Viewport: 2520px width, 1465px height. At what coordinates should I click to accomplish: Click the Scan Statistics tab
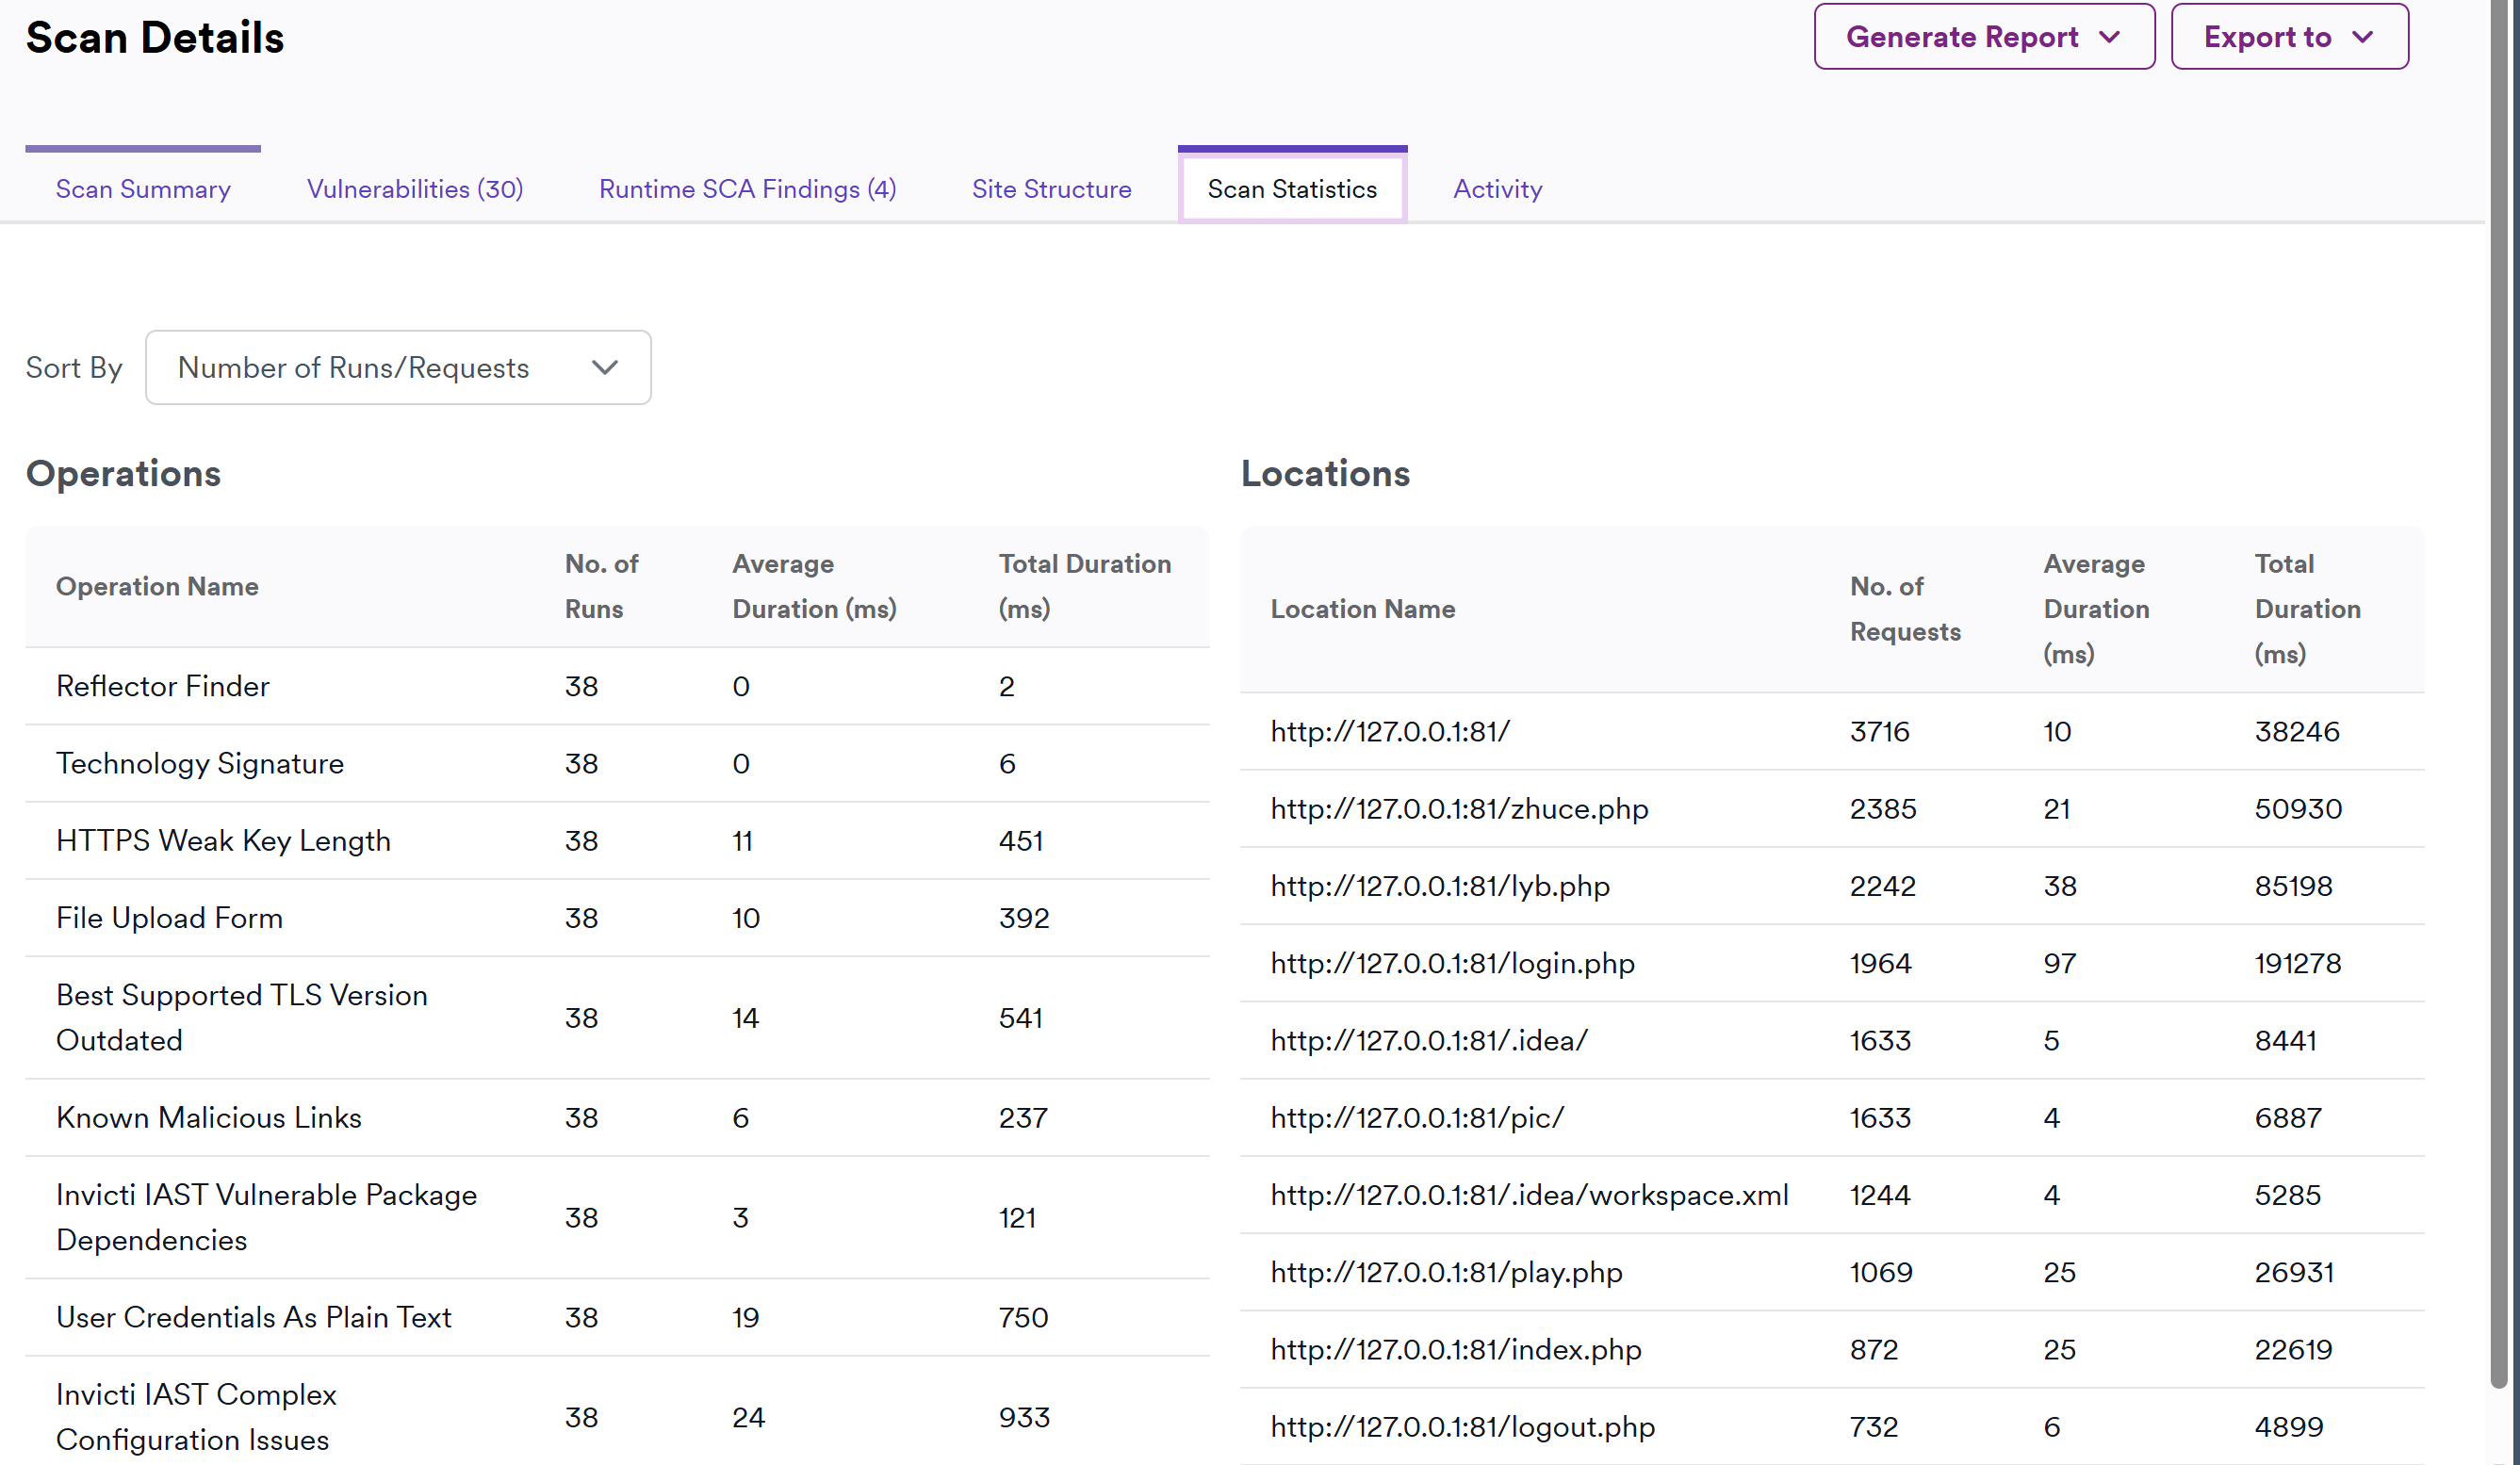[x=1291, y=189]
